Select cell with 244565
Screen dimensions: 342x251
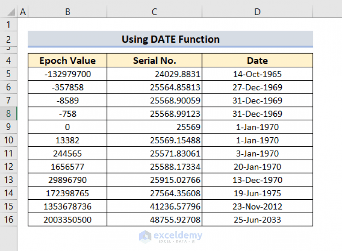coord(67,153)
